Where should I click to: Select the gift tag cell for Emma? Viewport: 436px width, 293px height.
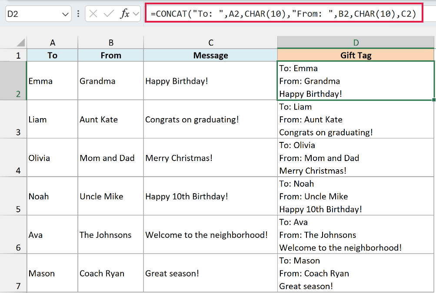click(x=356, y=81)
